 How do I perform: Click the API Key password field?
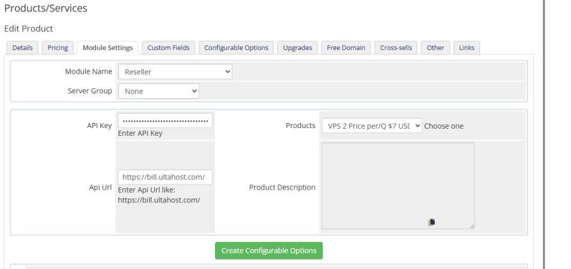[x=165, y=120]
